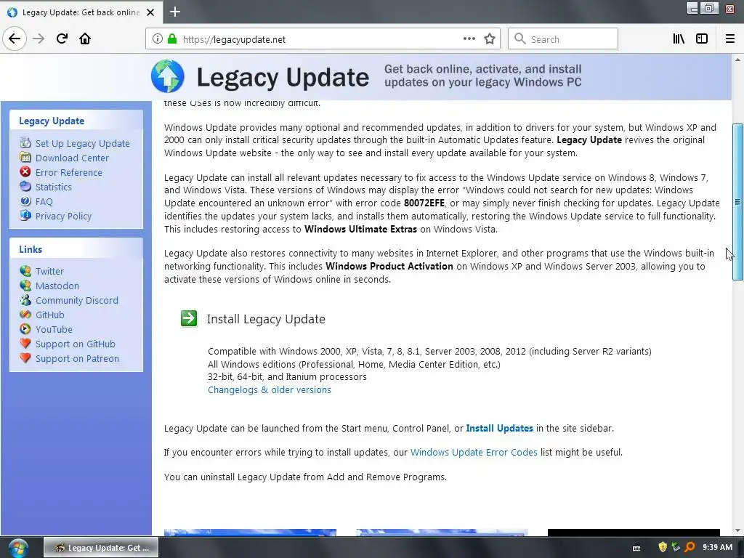Close the Legacy Update tab

point(150,12)
